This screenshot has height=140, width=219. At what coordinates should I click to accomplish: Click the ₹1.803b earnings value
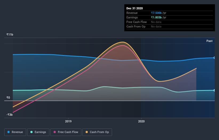pos(156,17)
